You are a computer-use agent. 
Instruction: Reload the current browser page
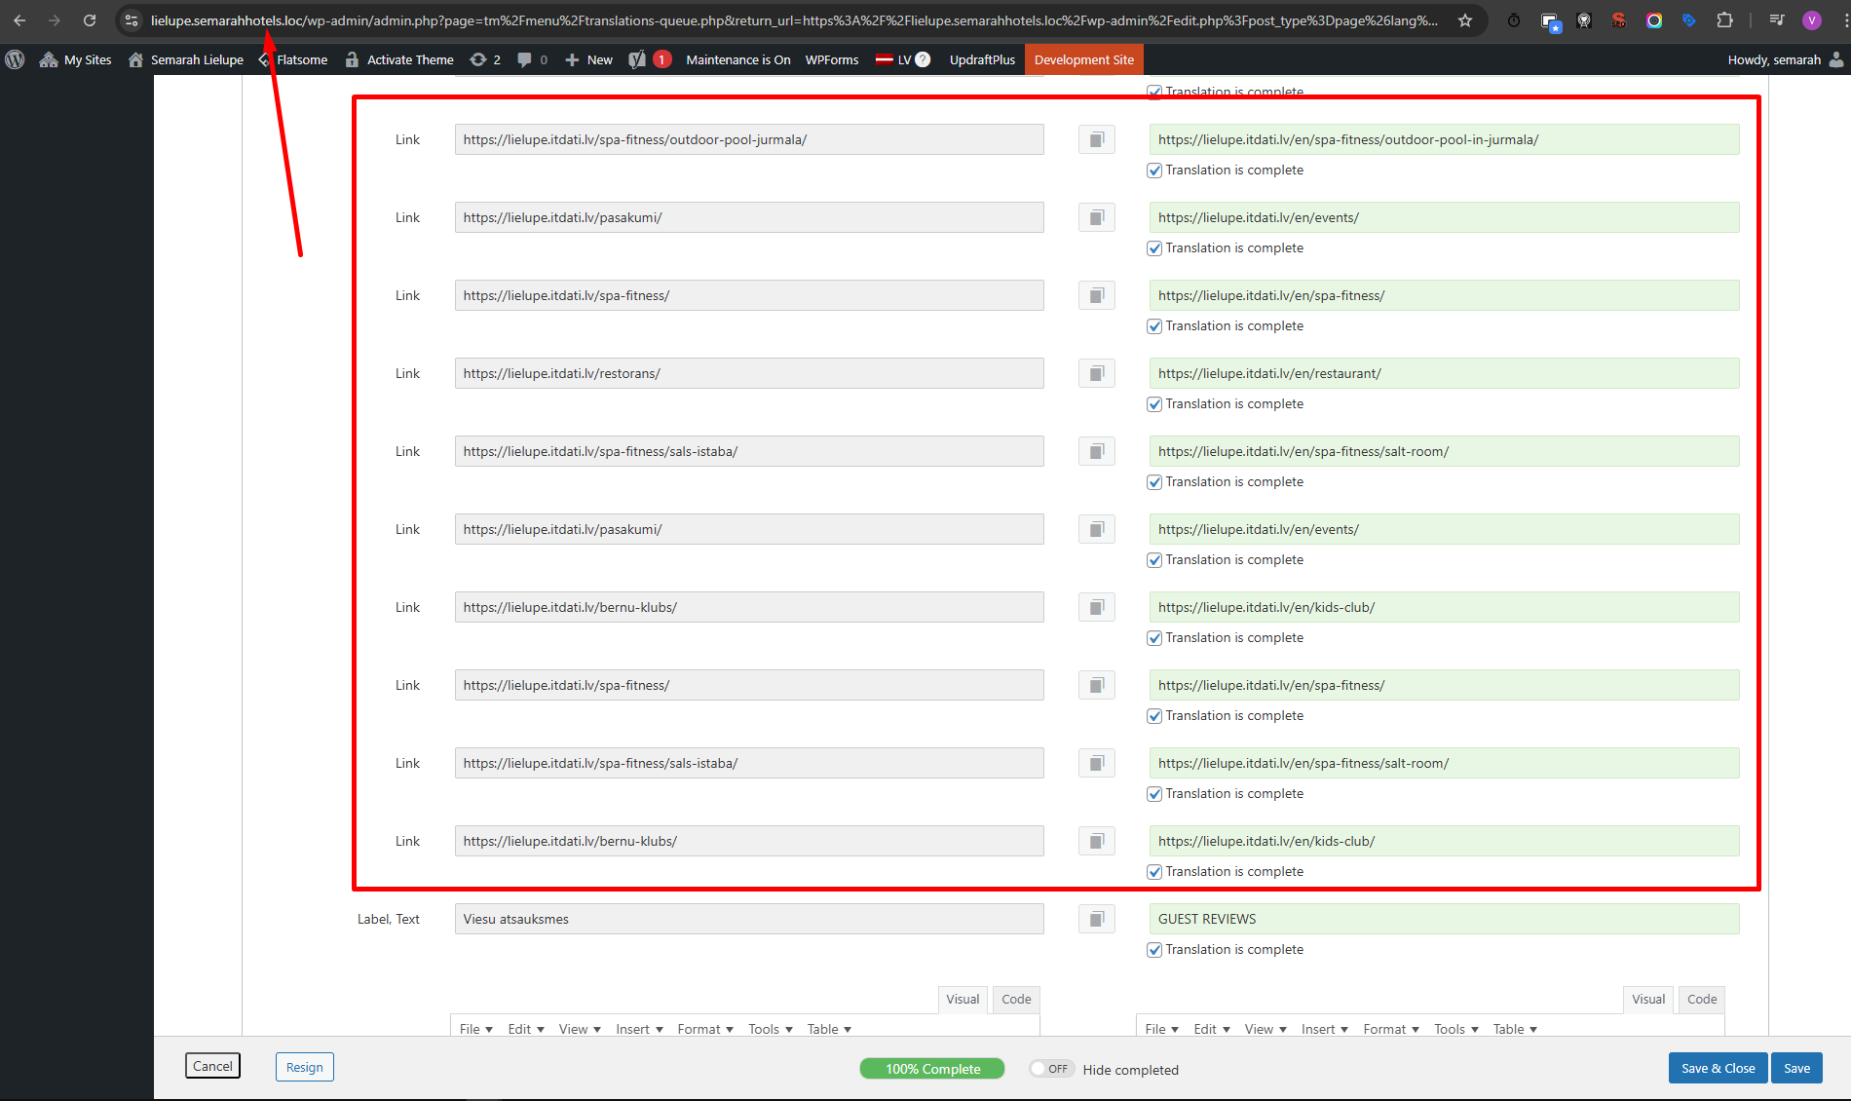[90, 20]
